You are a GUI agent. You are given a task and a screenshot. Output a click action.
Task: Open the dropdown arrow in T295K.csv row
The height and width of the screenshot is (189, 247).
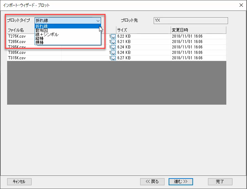[113, 47]
